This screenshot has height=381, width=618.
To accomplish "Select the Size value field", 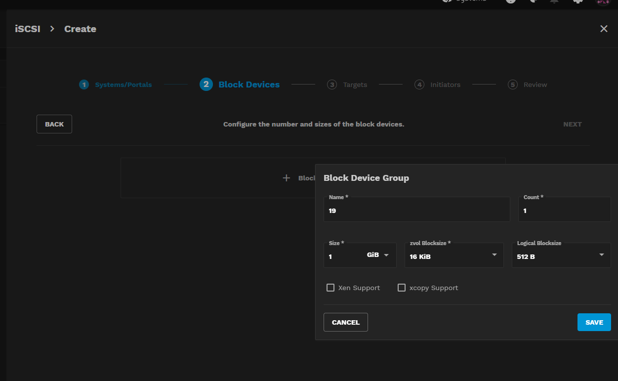I will [x=345, y=256].
